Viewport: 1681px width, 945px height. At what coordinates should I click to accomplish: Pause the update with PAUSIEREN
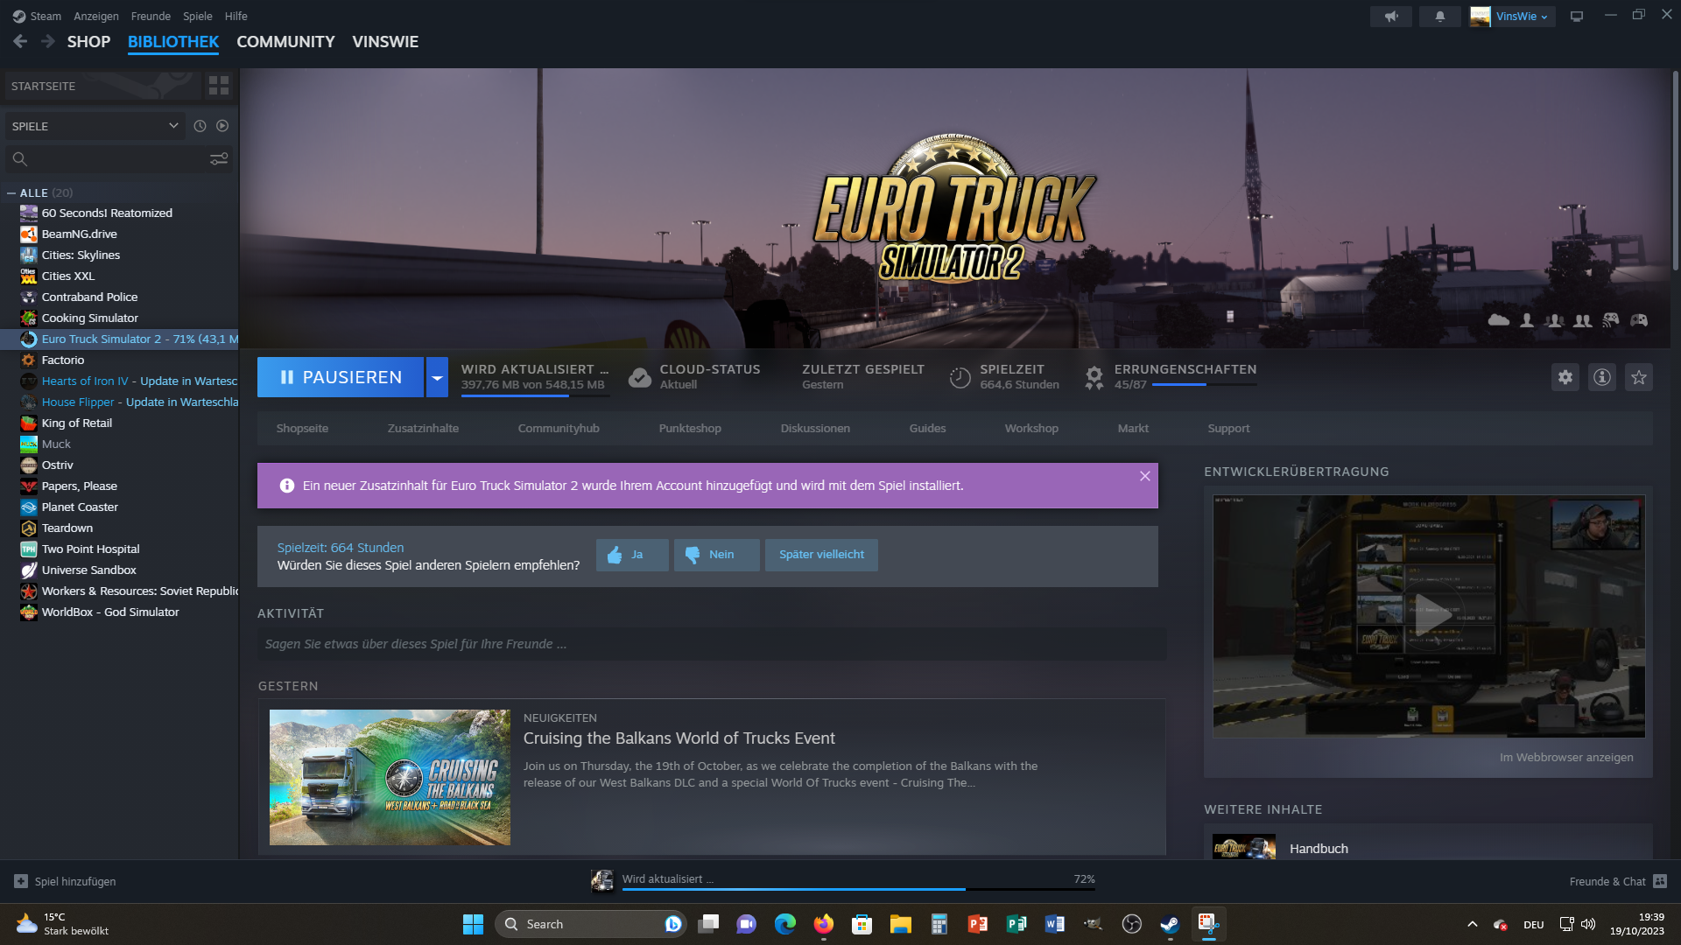(341, 377)
